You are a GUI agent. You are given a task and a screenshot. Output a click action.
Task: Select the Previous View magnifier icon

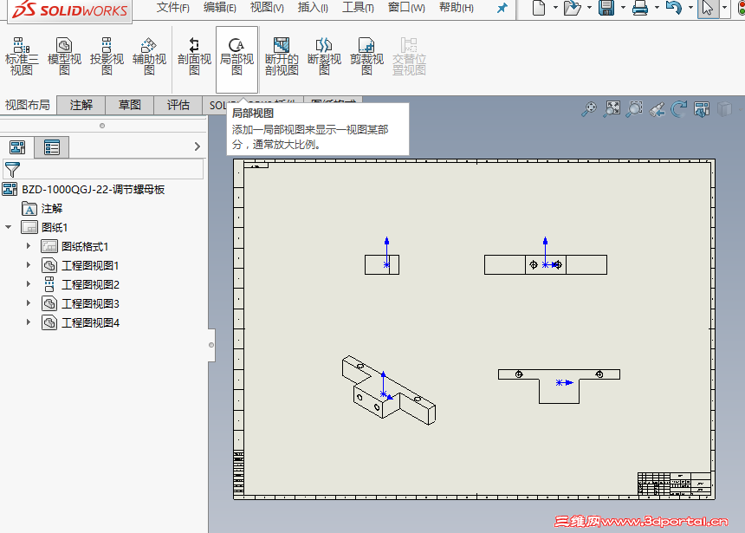pyautogui.click(x=657, y=109)
